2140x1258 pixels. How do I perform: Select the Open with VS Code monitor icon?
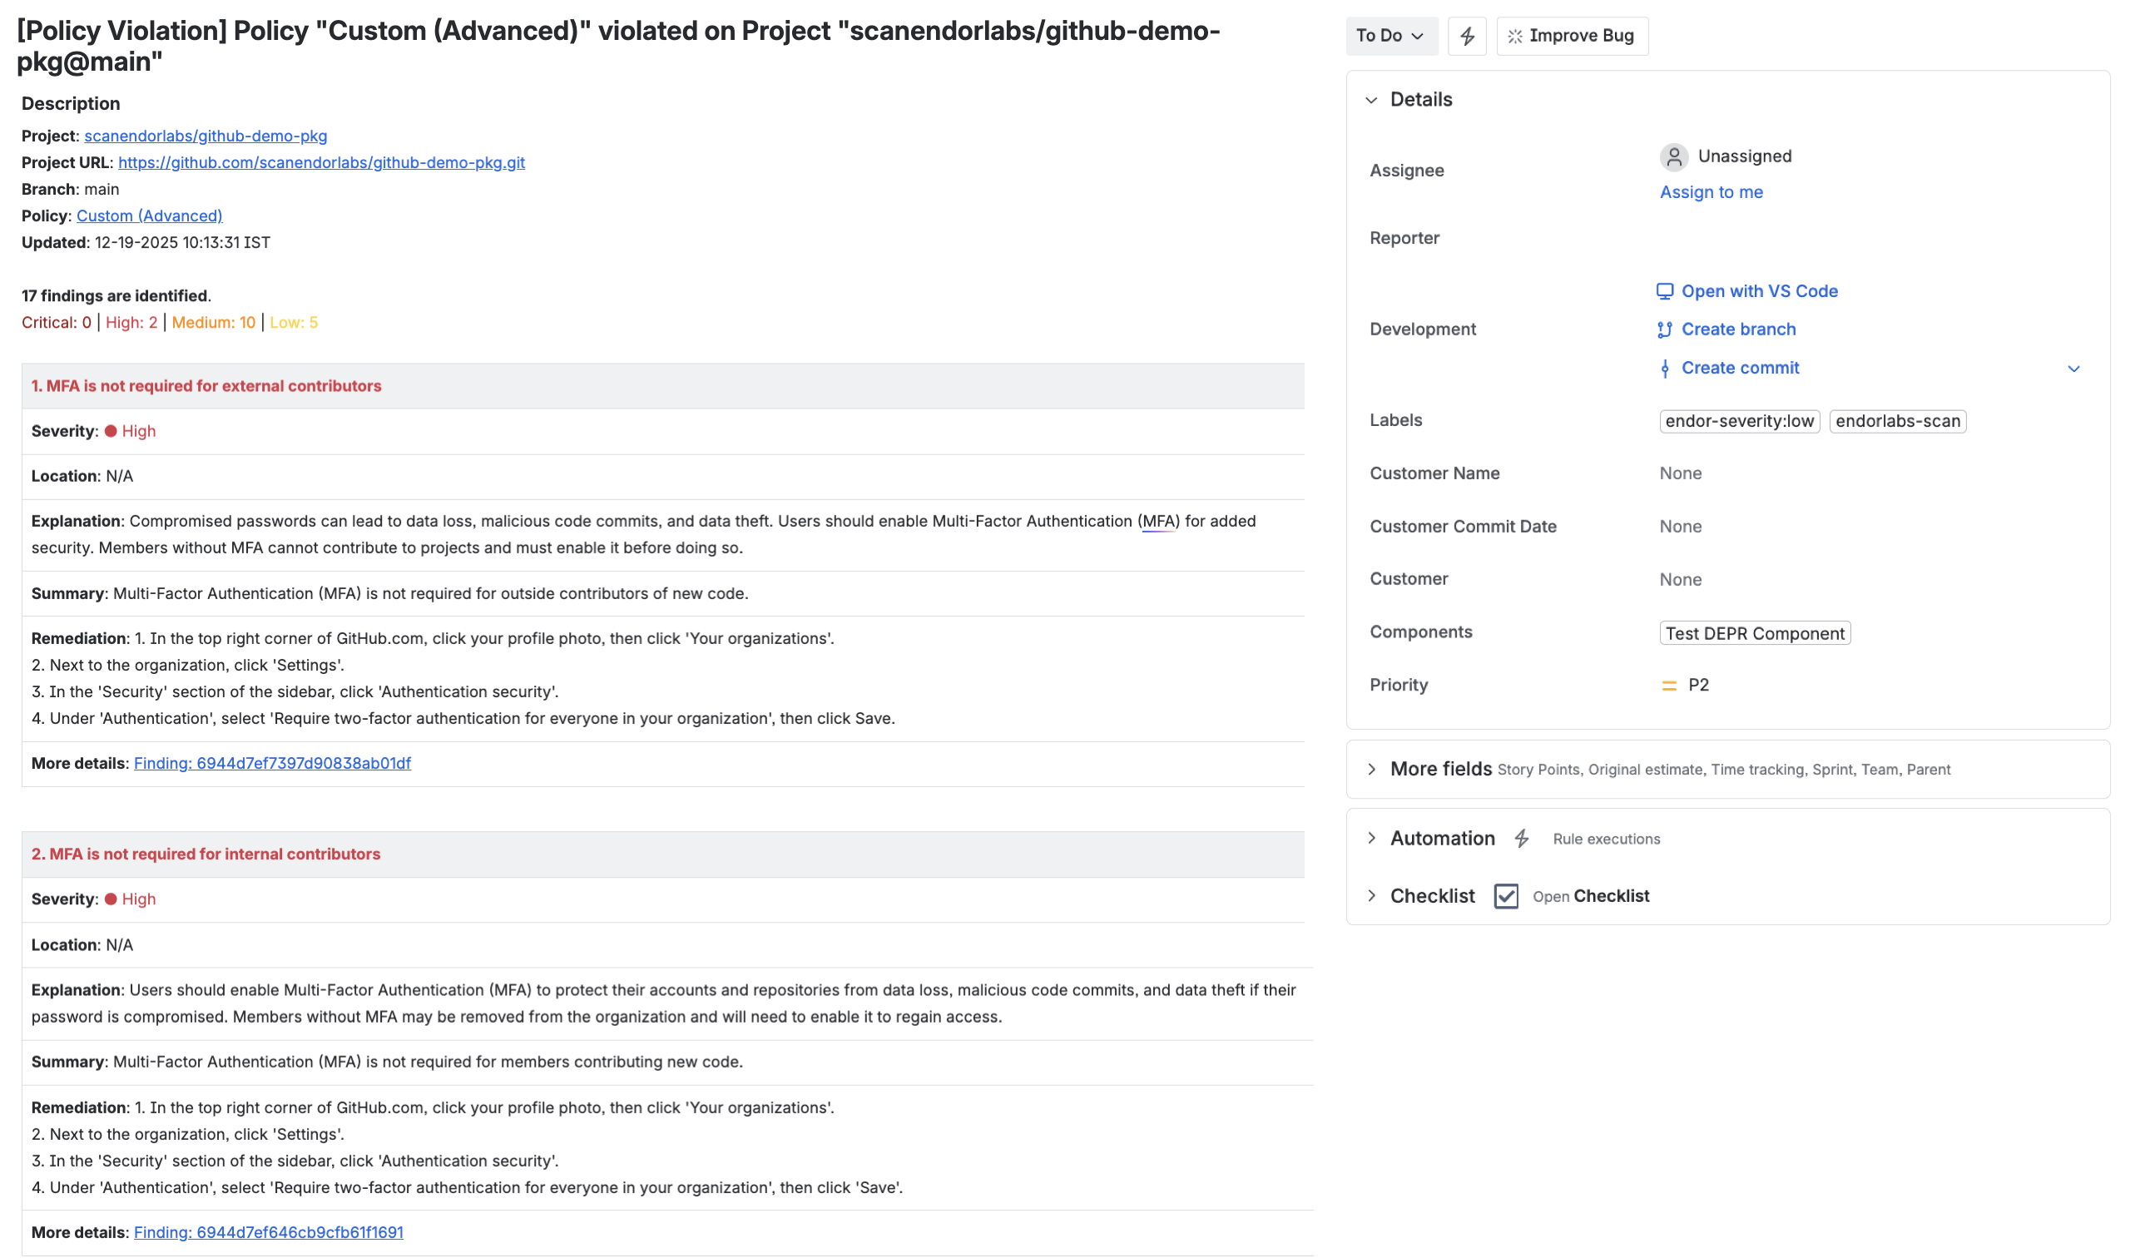pyautogui.click(x=1664, y=290)
